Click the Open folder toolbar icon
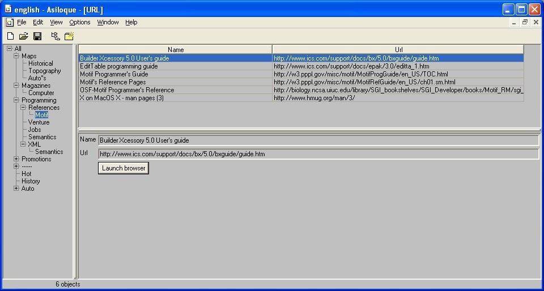This screenshot has height=291, width=544. tap(23, 36)
